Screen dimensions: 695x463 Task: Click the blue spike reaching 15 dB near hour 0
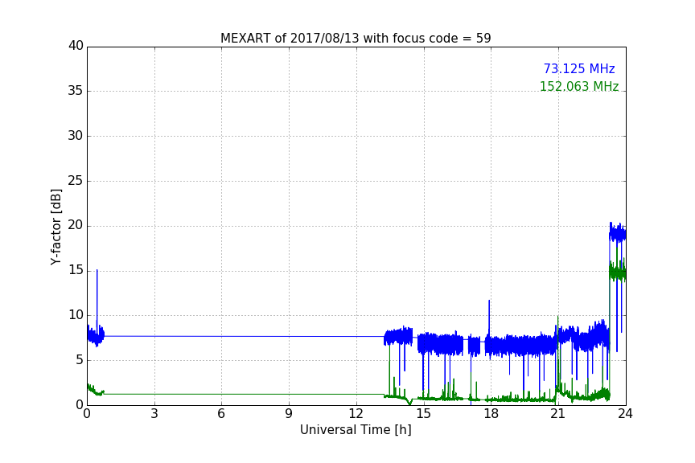[x=97, y=297]
